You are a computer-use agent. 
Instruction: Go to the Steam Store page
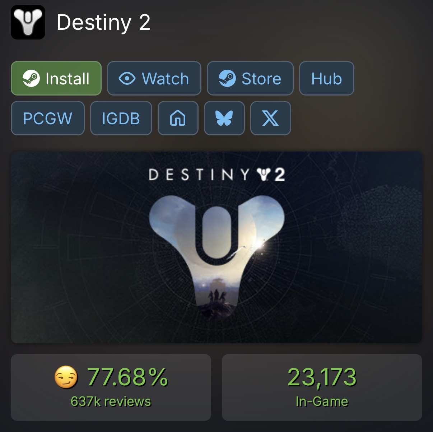coord(250,78)
